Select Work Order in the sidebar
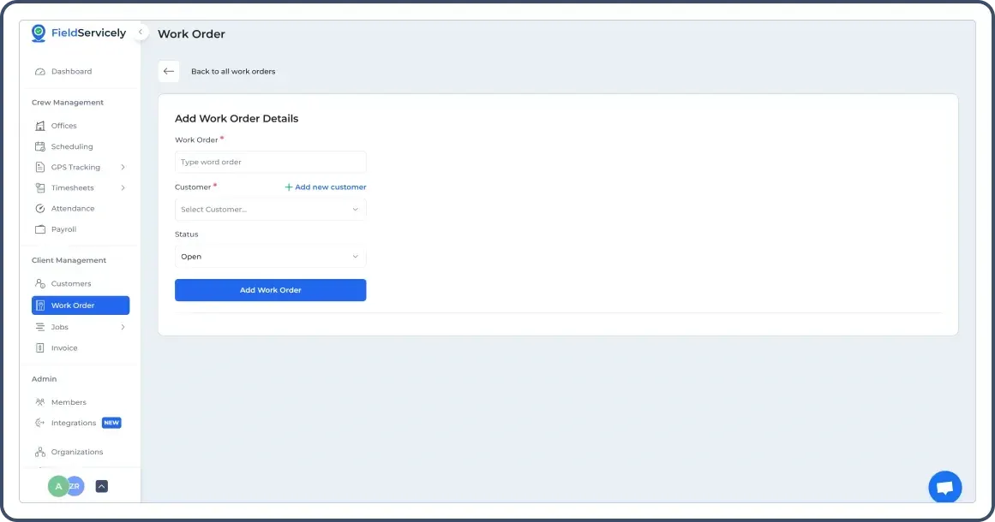 click(73, 305)
